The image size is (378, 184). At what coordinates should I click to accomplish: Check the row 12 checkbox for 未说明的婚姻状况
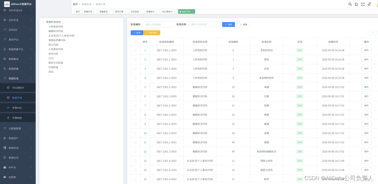coord(135,152)
